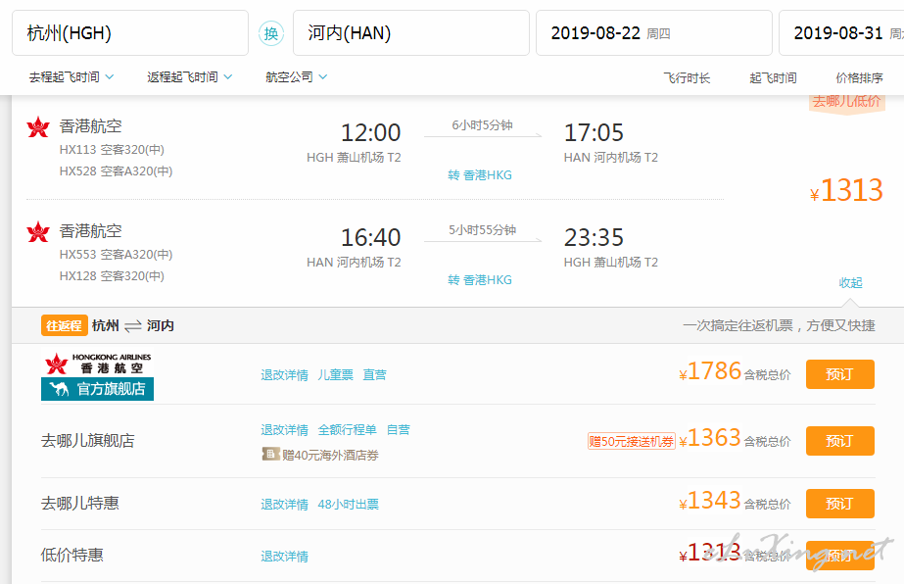Click the 去哪儿特惠 vendor name
904x584 pixels.
[80, 504]
